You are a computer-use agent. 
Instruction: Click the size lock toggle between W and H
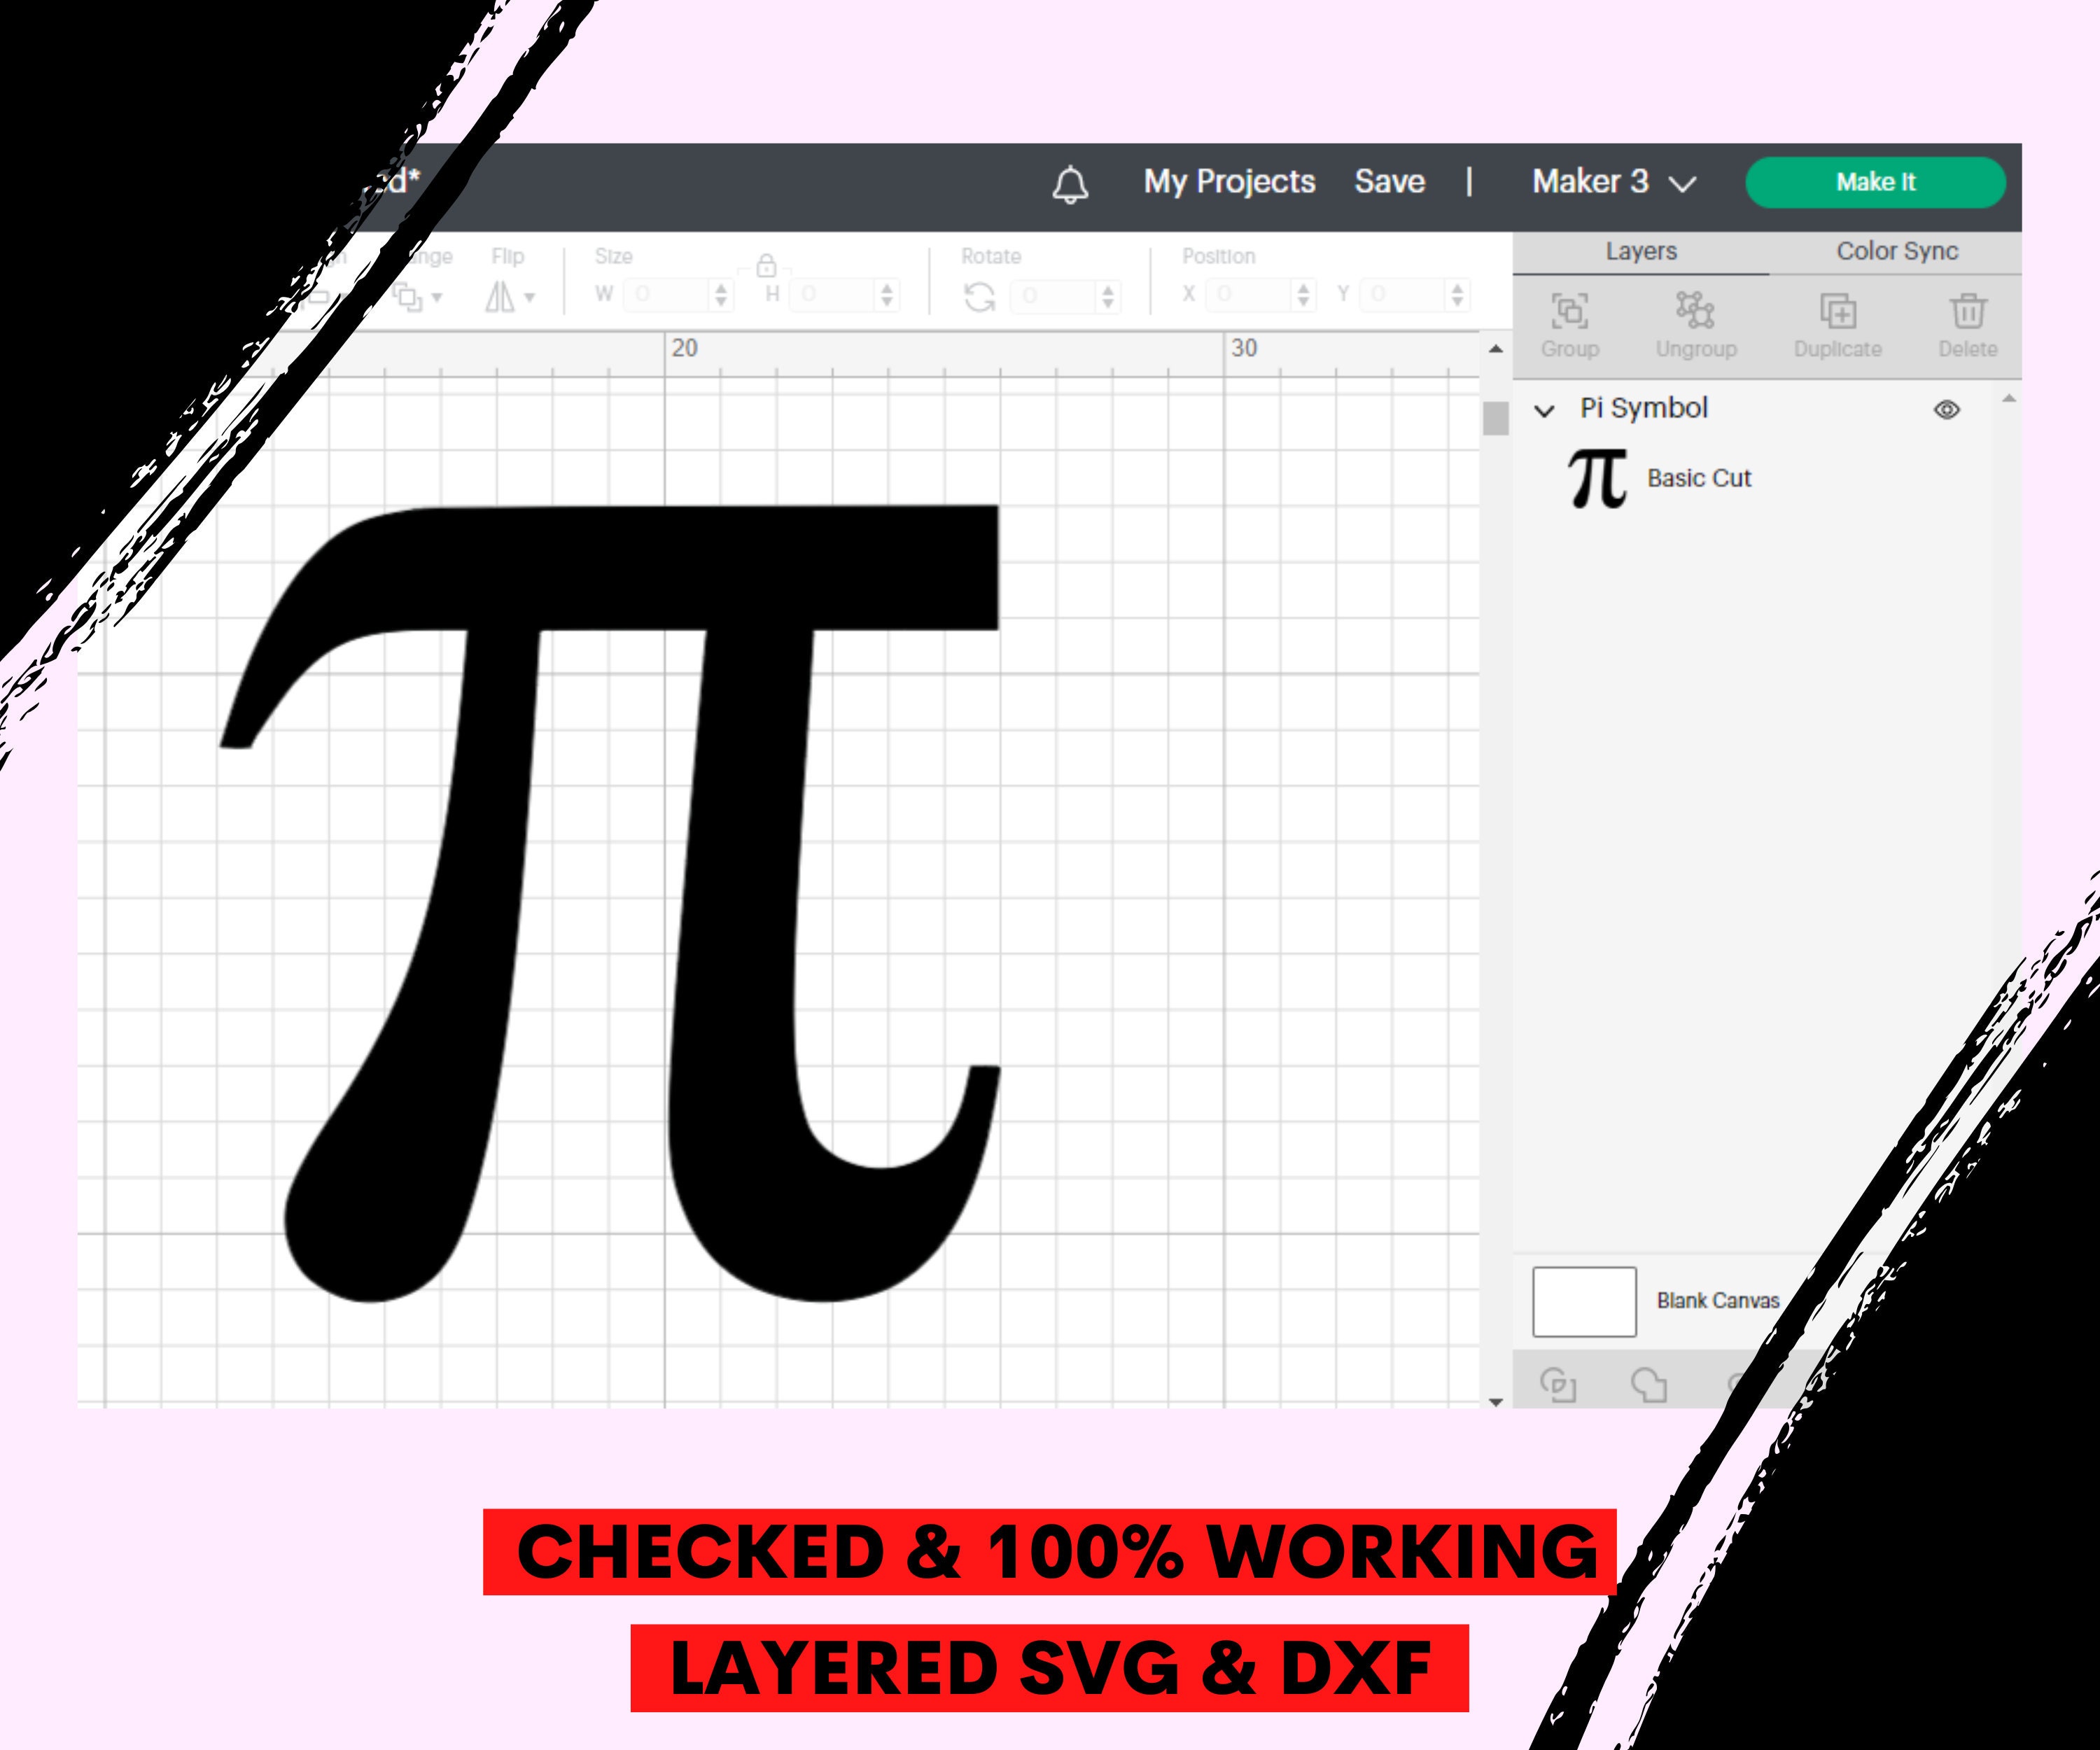tap(766, 270)
